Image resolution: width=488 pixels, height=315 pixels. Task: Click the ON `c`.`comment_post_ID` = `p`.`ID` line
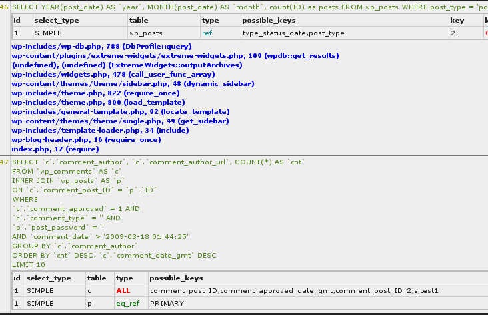coord(85,190)
